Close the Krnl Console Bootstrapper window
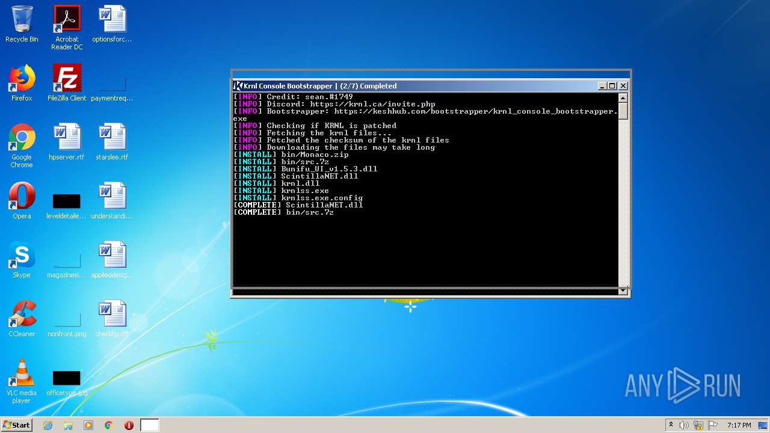 tap(623, 86)
